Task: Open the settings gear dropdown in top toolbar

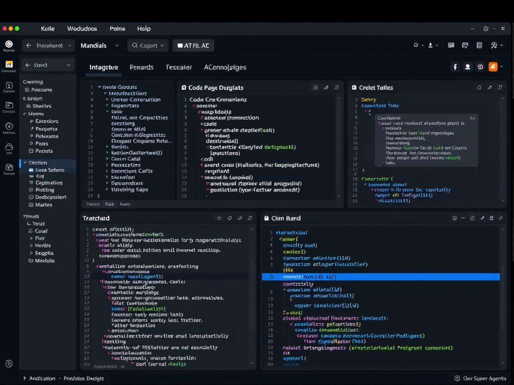Action: point(418,45)
